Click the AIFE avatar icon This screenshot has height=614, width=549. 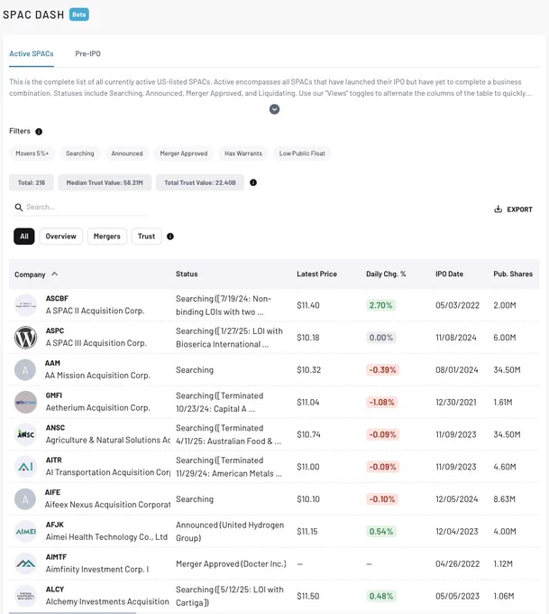point(25,498)
